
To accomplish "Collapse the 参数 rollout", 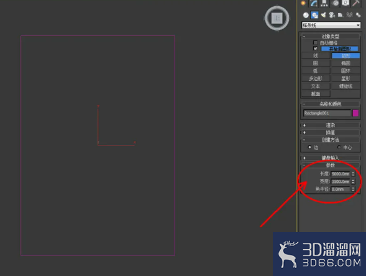I will click(331, 165).
